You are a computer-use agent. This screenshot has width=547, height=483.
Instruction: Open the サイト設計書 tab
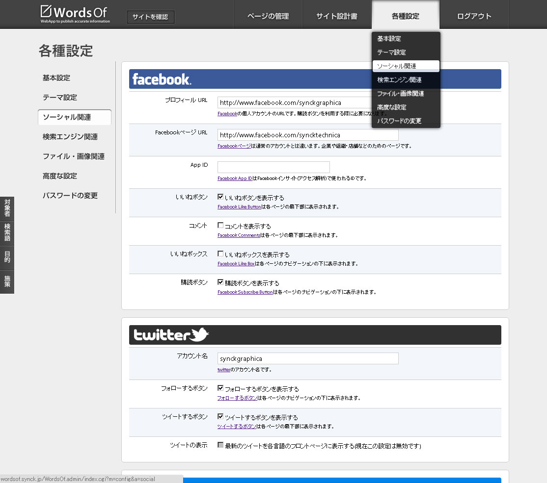pyautogui.click(x=337, y=16)
